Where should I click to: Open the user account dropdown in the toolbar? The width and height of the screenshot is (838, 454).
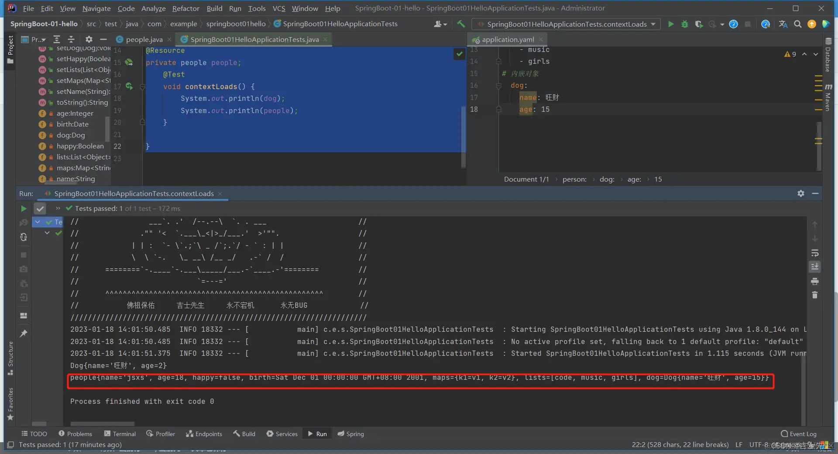(440, 24)
